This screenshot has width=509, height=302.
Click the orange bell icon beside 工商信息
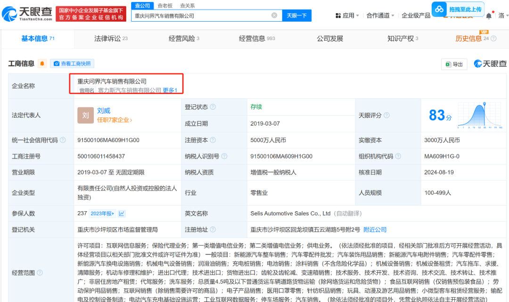[42, 64]
